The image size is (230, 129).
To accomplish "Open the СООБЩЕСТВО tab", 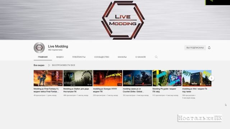I will coord(102,57).
